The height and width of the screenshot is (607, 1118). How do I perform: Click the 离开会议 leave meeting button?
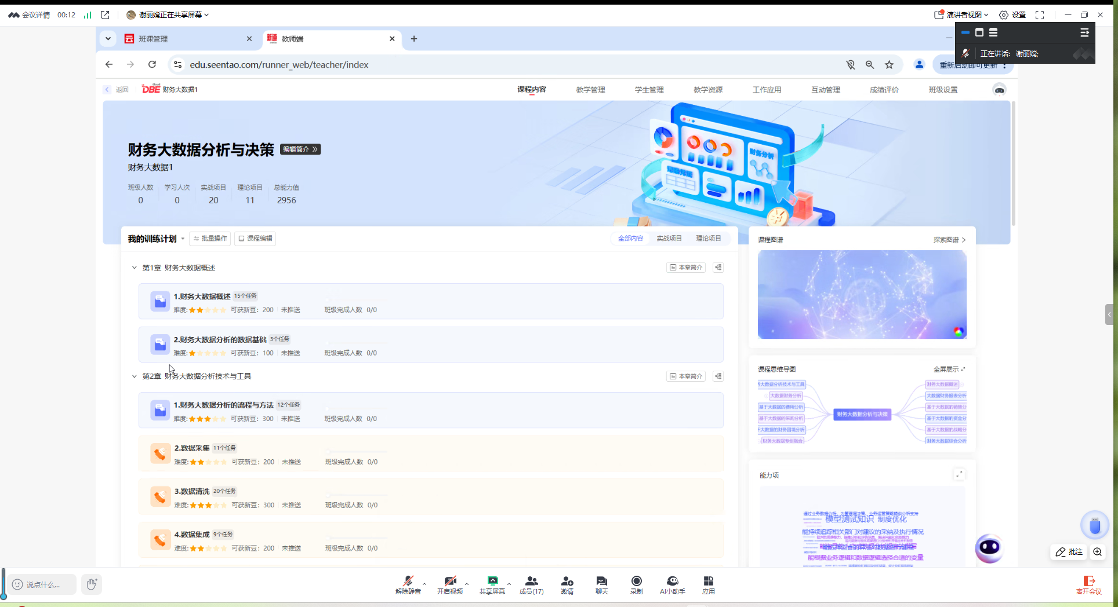pos(1088,584)
